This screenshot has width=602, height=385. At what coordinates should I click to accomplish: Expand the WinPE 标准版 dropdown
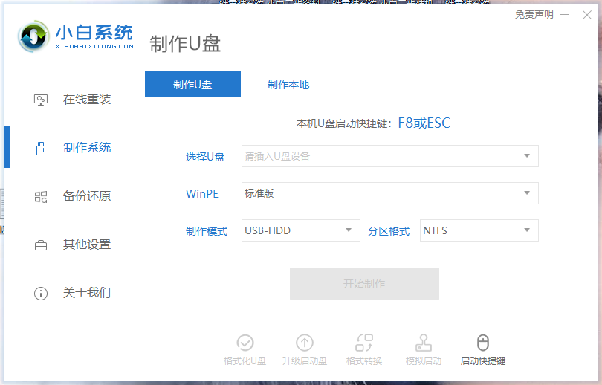(389, 193)
